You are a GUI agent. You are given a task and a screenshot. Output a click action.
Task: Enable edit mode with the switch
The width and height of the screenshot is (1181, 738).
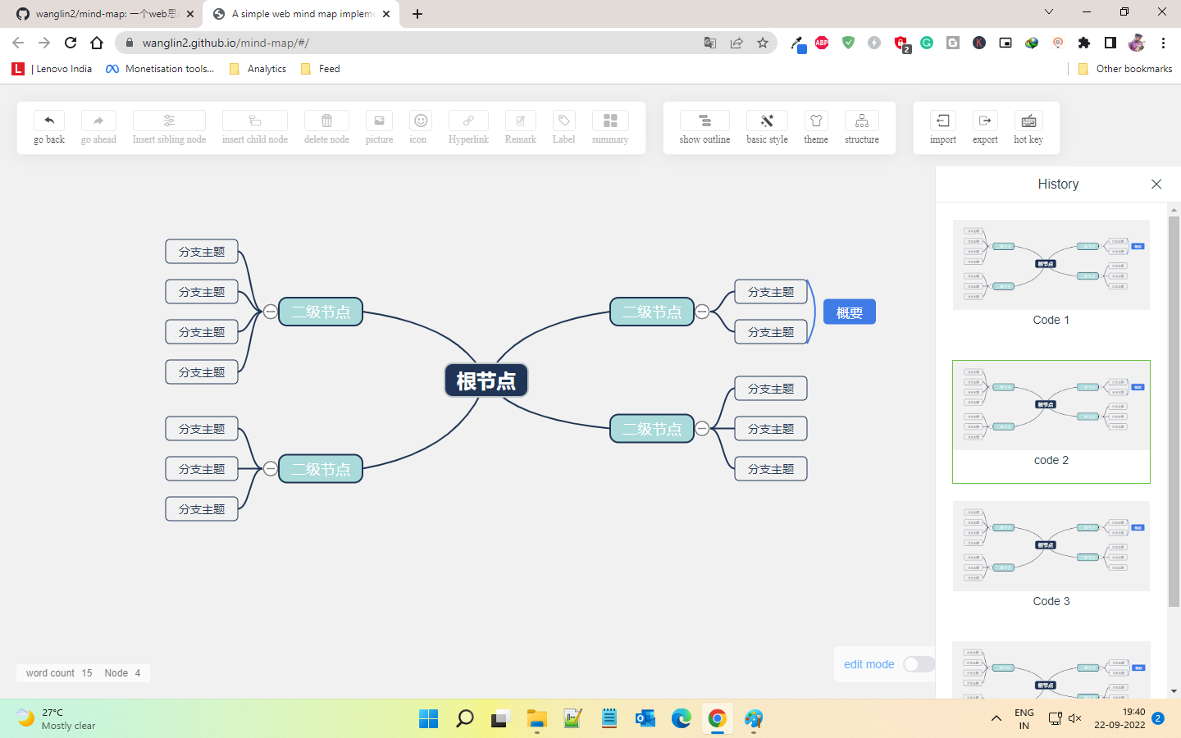coord(918,664)
